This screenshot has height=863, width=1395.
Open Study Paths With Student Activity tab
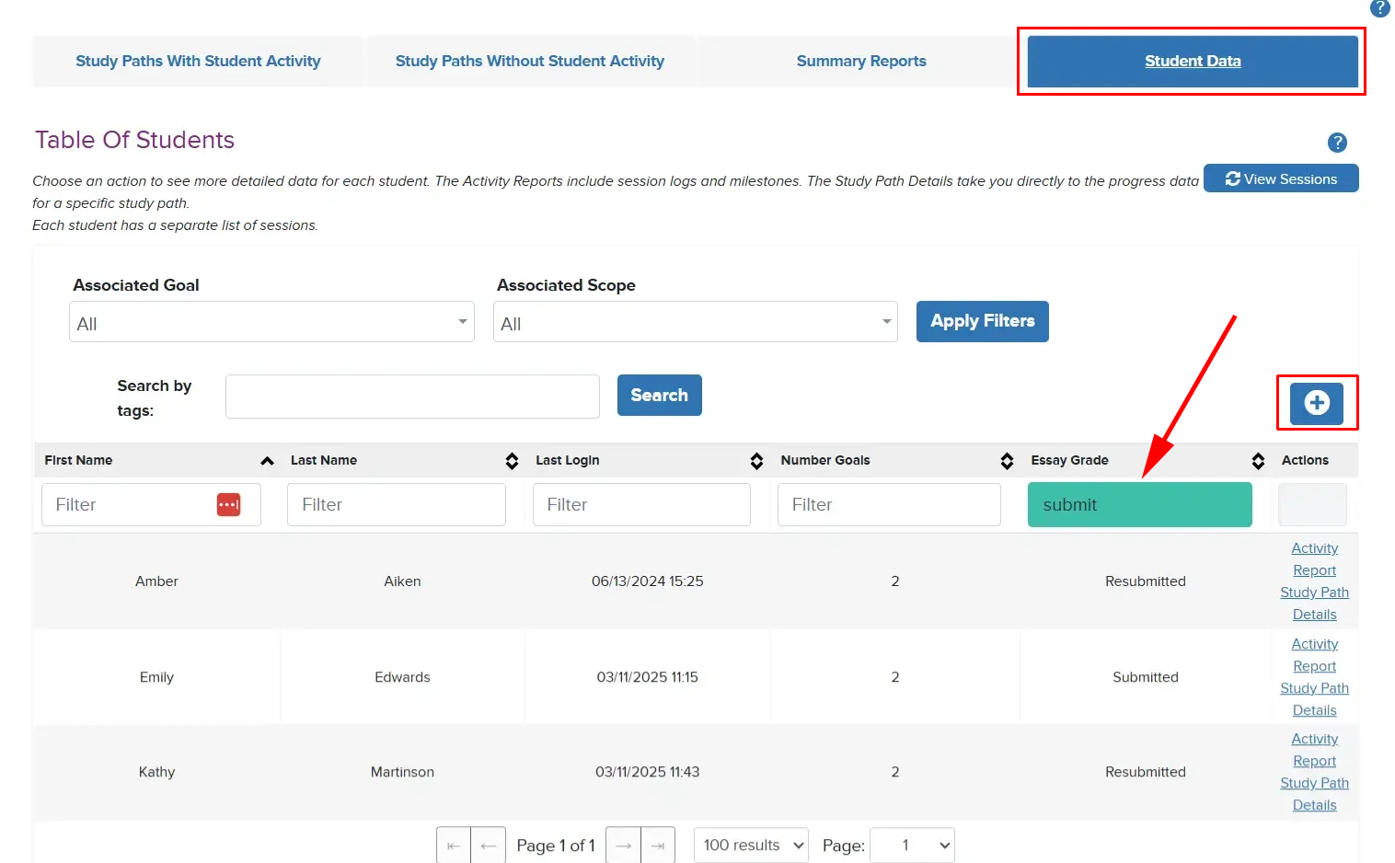(198, 62)
